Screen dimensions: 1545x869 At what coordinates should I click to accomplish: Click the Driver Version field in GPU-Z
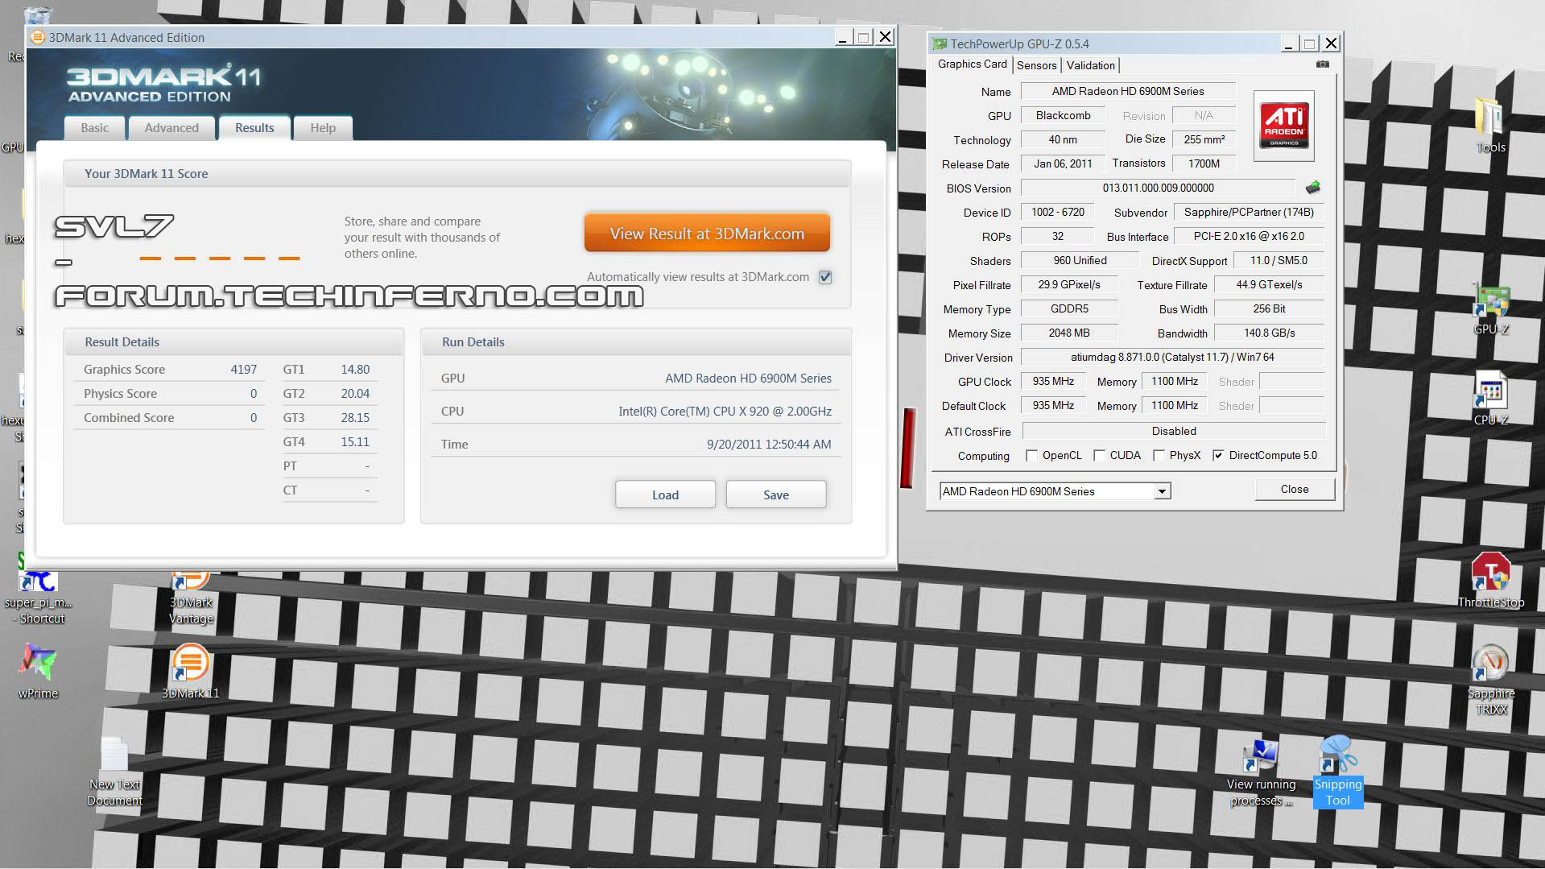pyautogui.click(x=1172, y=357)
